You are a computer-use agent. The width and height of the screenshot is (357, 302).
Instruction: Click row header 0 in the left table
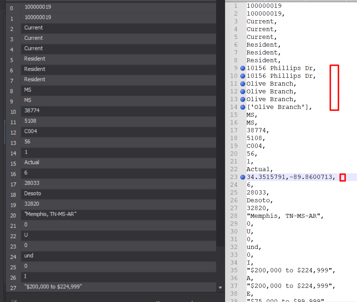(x=12, y=8)
